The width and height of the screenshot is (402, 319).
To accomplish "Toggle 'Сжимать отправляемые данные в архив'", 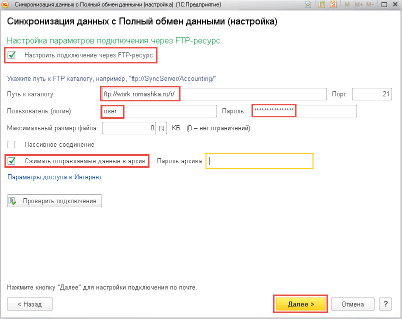I will coord(11,161).
